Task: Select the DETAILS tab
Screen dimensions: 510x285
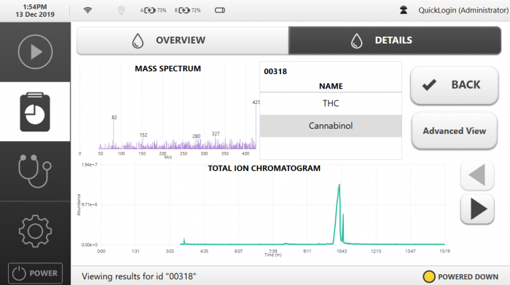Action: pos(395,41)
